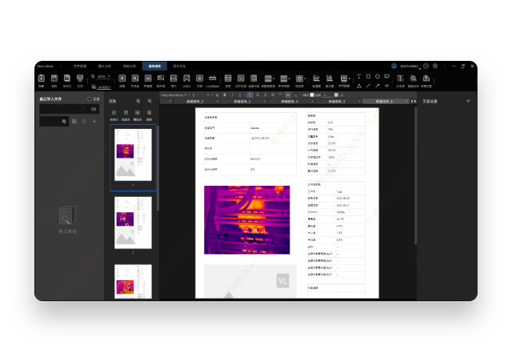The width and height of the screenshot is (512, 362).
Task: Switch file list to grid view
Action: tap(74, 121)
